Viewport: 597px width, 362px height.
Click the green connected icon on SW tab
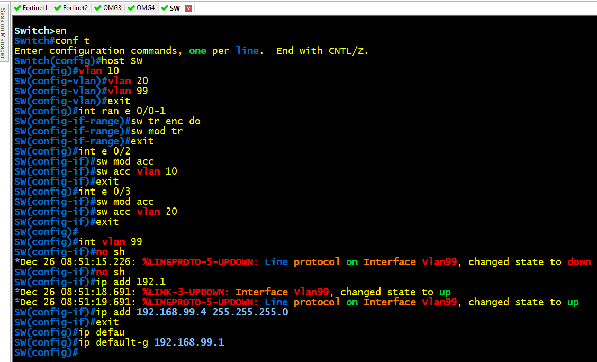tap(164, 8)
